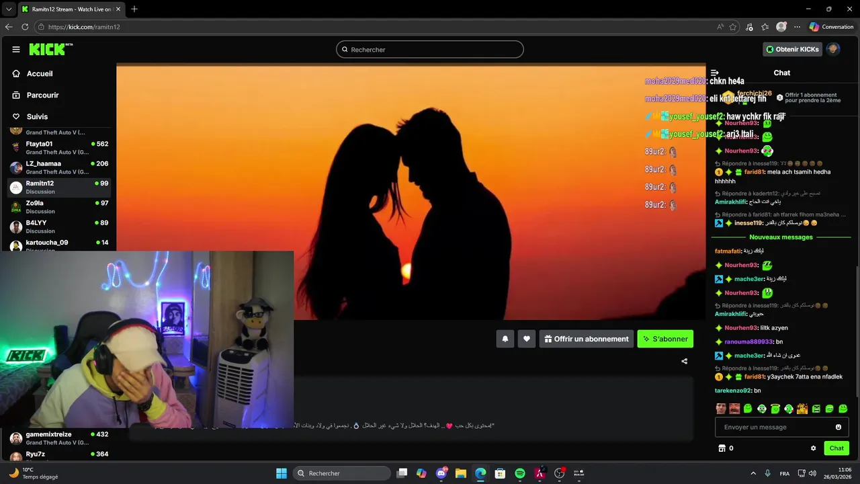Click username tarekenzo92 in chat
Screen dimensions: 860x484
coord(732,391)
